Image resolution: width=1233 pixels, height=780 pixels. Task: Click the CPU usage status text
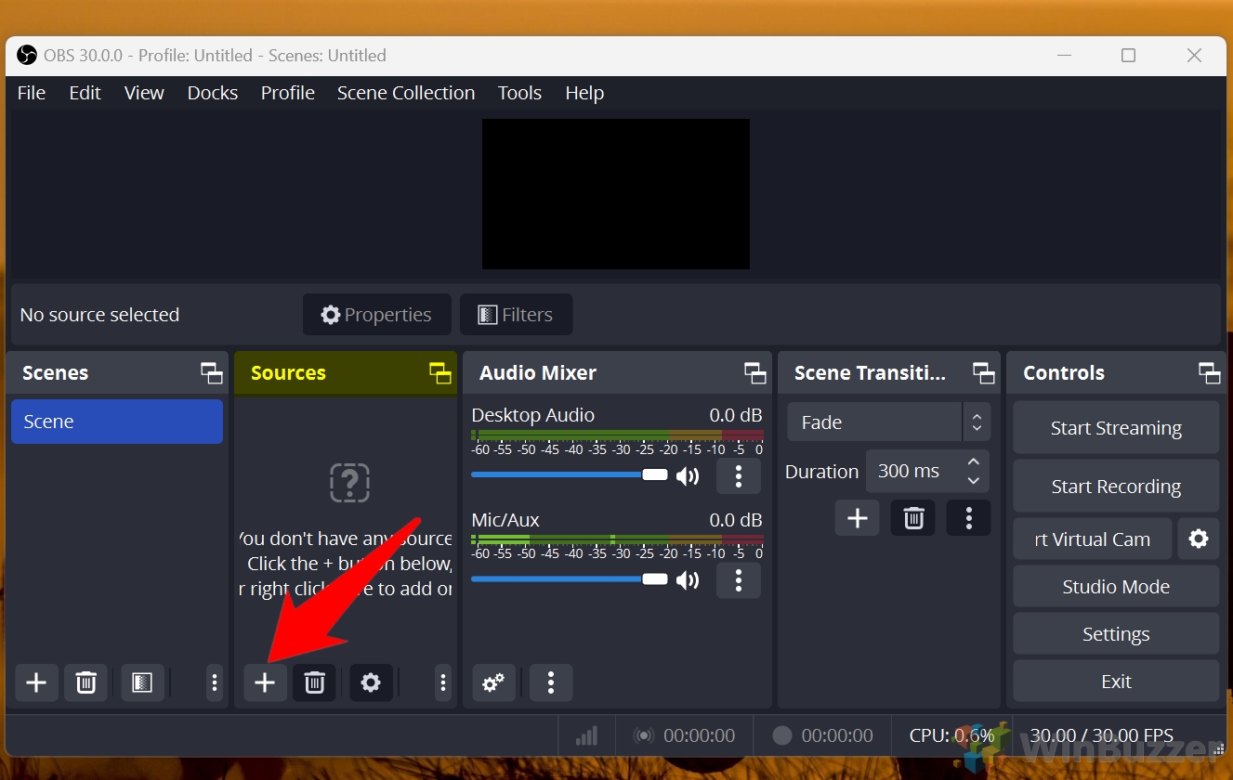(x=952, y=735)
